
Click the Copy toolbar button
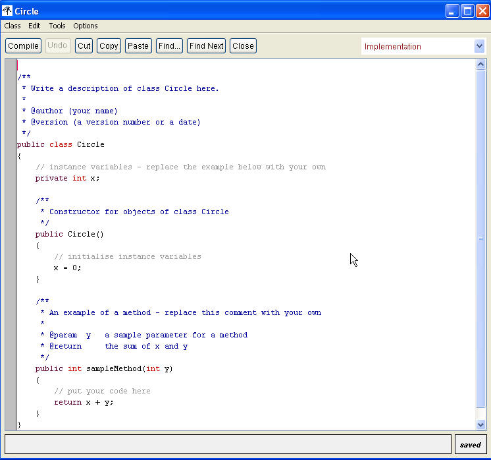pyautogui.click(x=109, y=46)
